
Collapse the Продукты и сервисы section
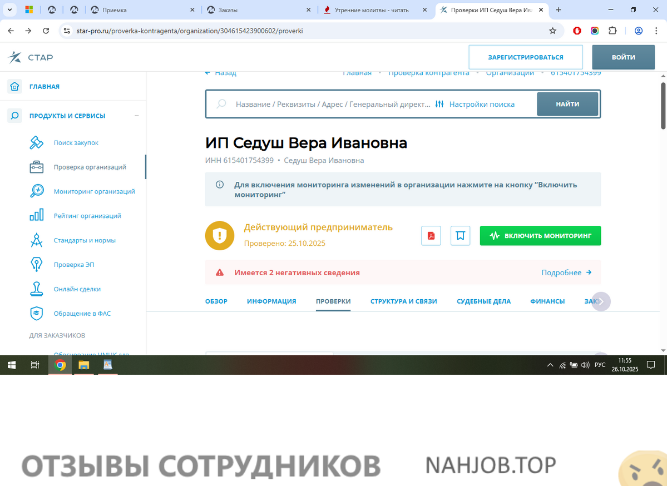(136, 116)
